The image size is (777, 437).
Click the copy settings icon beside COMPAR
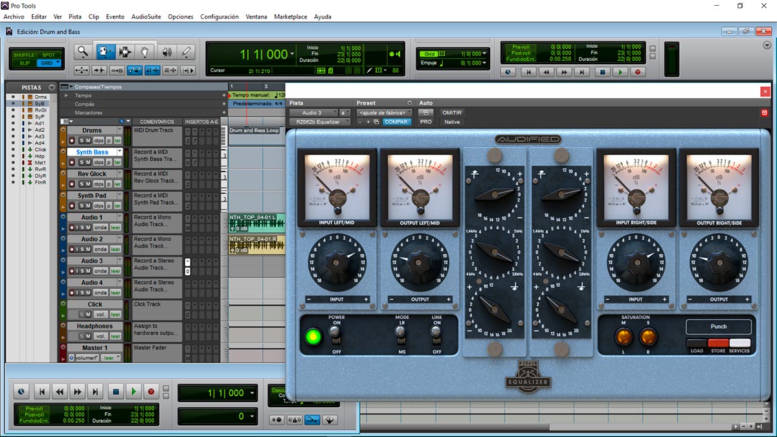pyautogui.click(x=376, y=122)
